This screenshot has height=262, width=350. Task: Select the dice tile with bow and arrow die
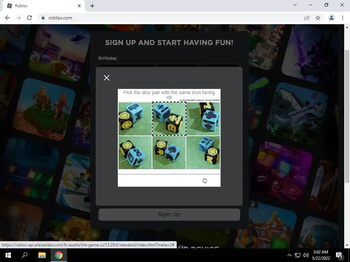(x=203, y=152)
